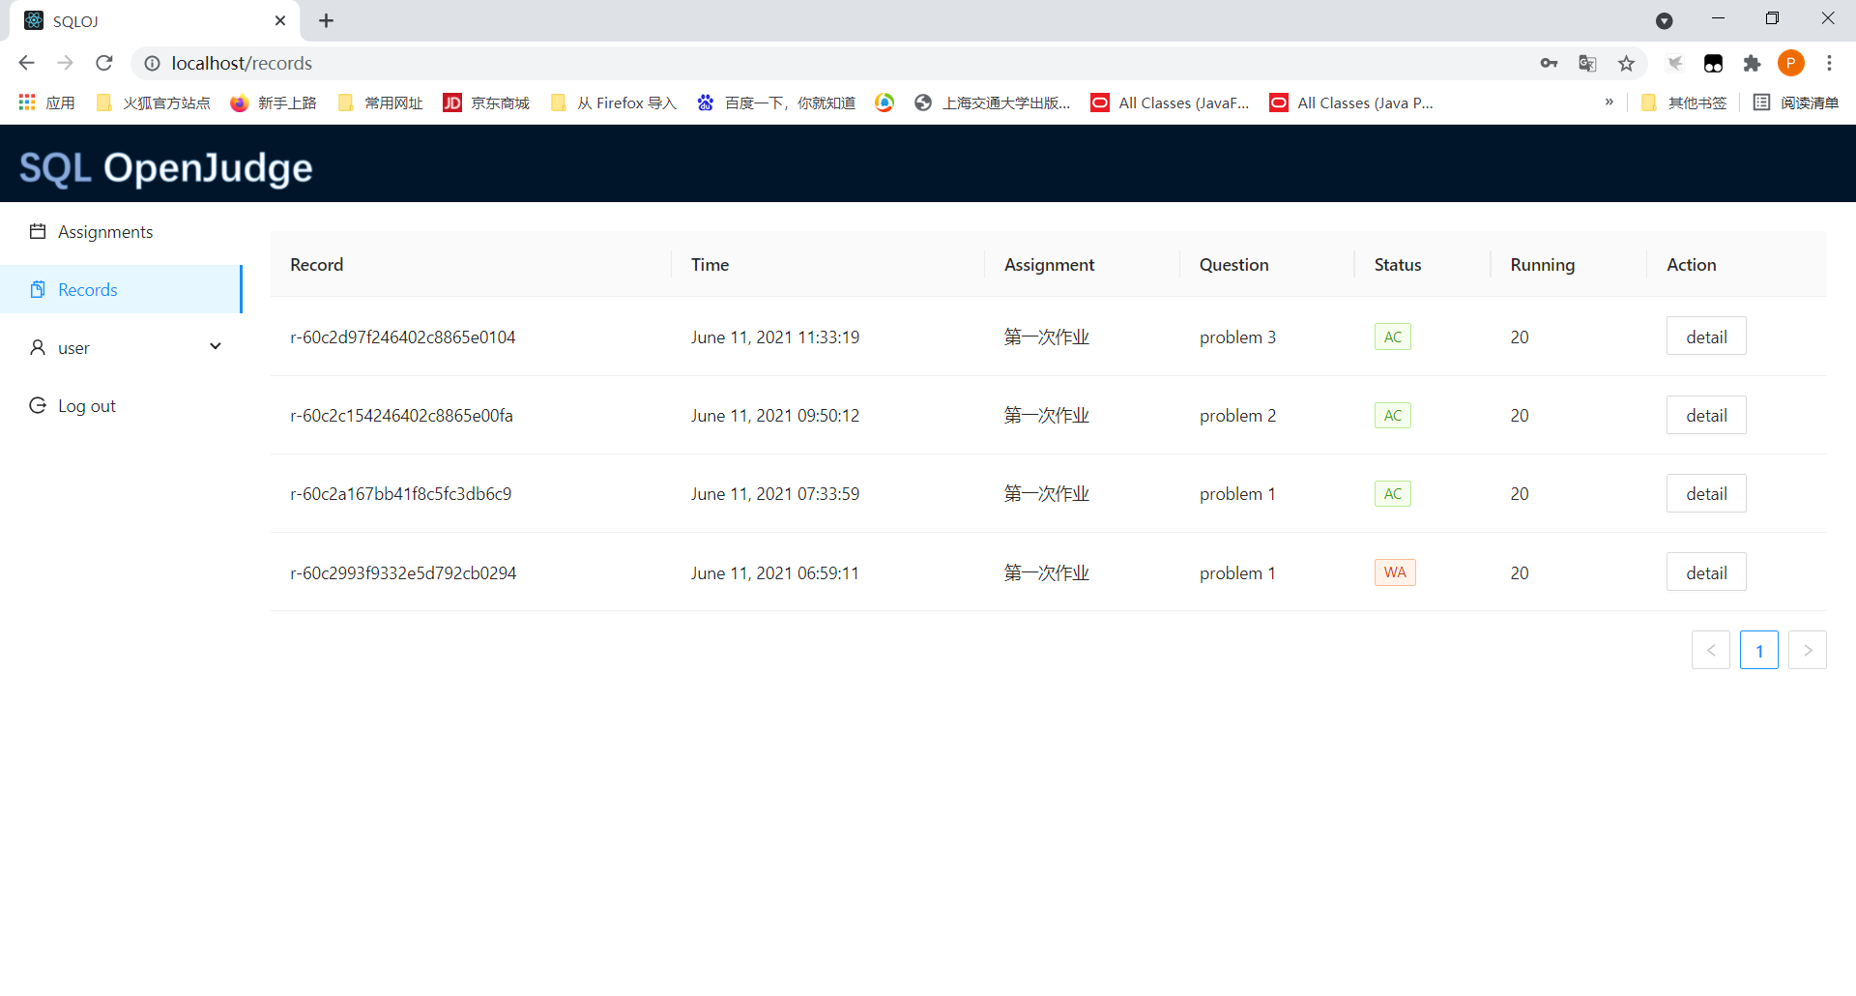The width and height of the screenshot is (1856, 996).
Task: Toggle bookmark star for current page
Action: (1627, 63)
